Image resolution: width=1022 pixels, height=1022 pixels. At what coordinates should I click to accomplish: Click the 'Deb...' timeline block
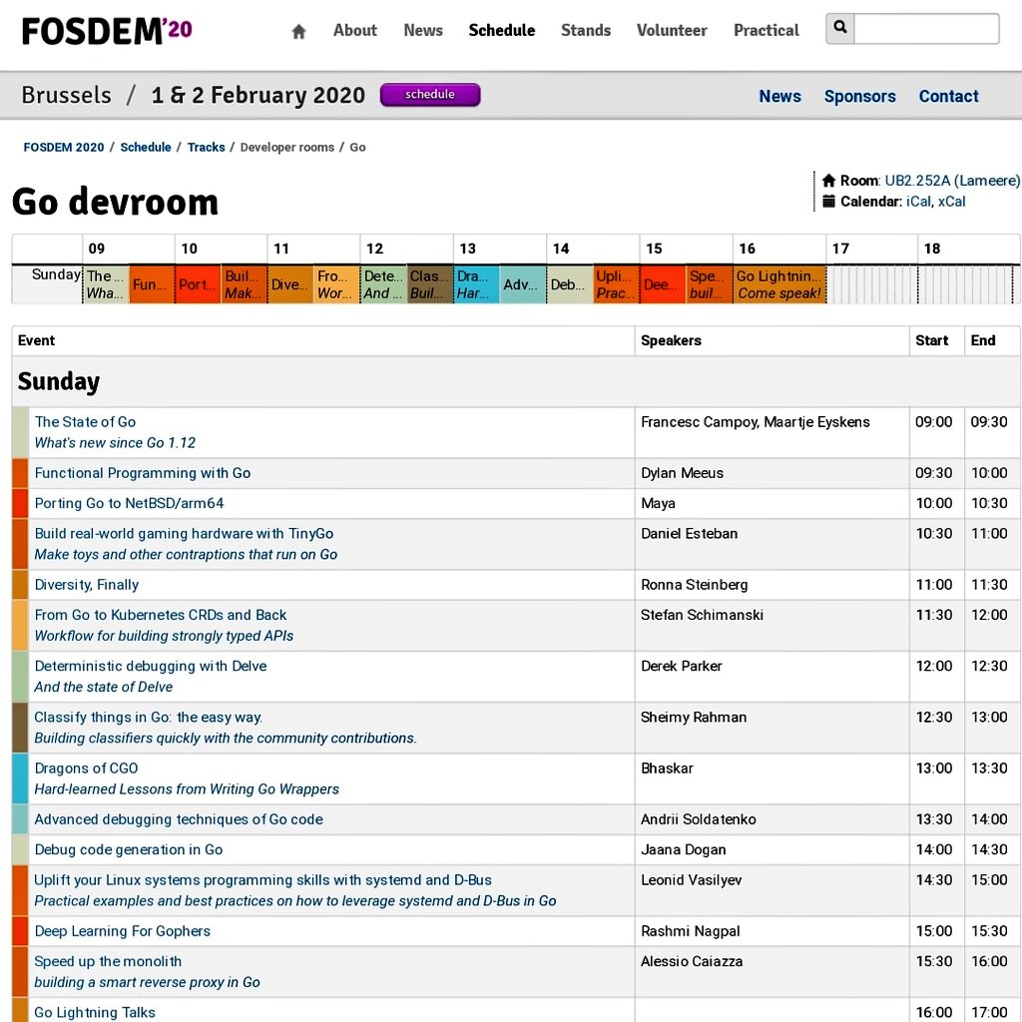(570, 284)
